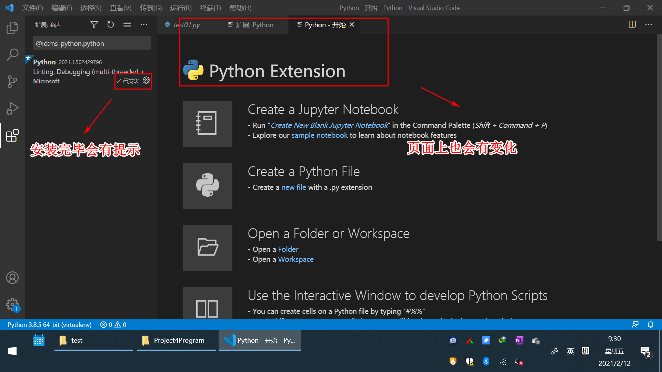This screenshot has height=372, width=662.
Task: Refresh the extensions list
Action: click(110, 24)
